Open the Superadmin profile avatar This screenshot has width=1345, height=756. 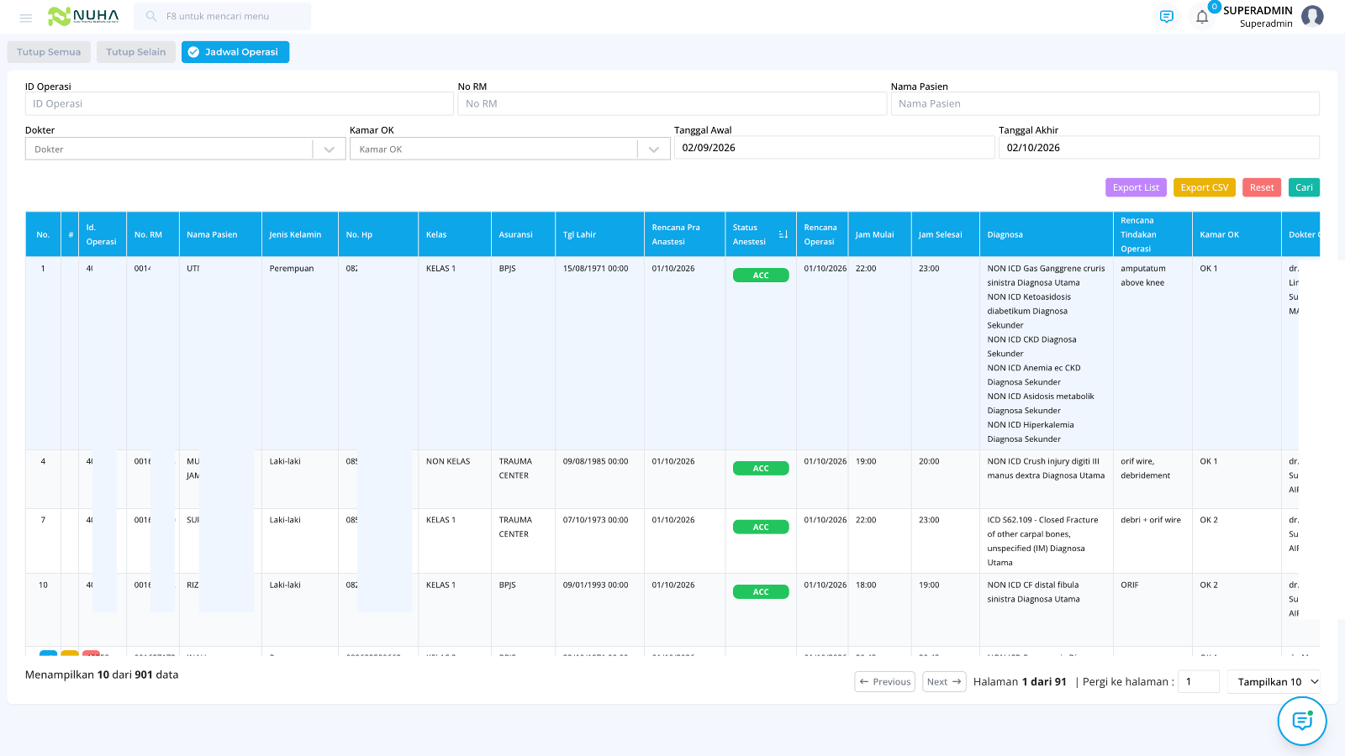tap(1312, 16)
